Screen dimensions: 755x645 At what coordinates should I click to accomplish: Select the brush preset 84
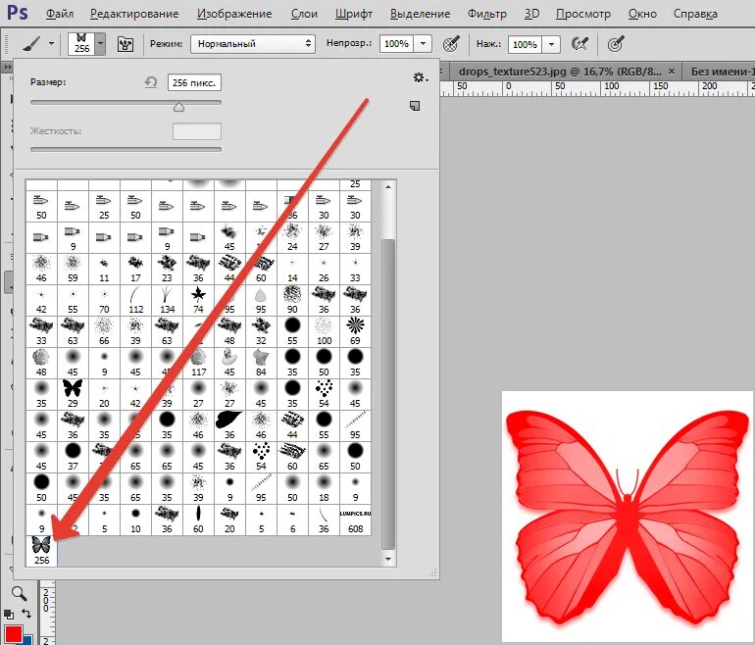click(261, 363)
